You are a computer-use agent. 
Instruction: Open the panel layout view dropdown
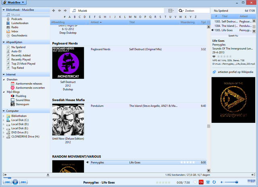click(171, 11)
